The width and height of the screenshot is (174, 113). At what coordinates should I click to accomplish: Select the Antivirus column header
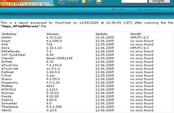(x=9, y=34)
